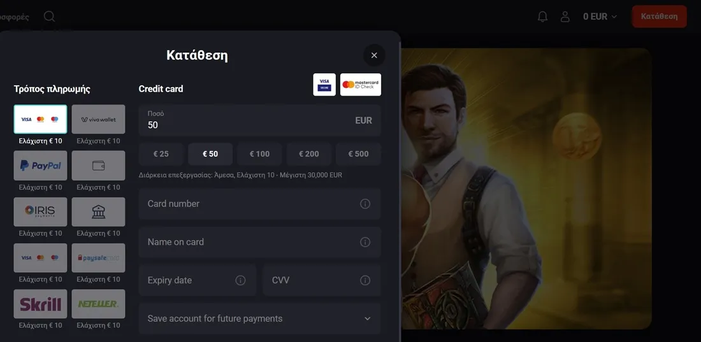Show info for the Card number field
Viewport: 701px width, 342px height.
(x=365, y=204)
